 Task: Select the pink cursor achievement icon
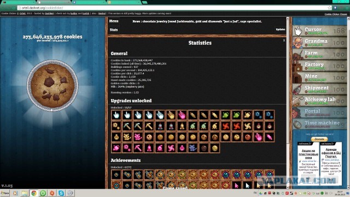pos(237,186)
